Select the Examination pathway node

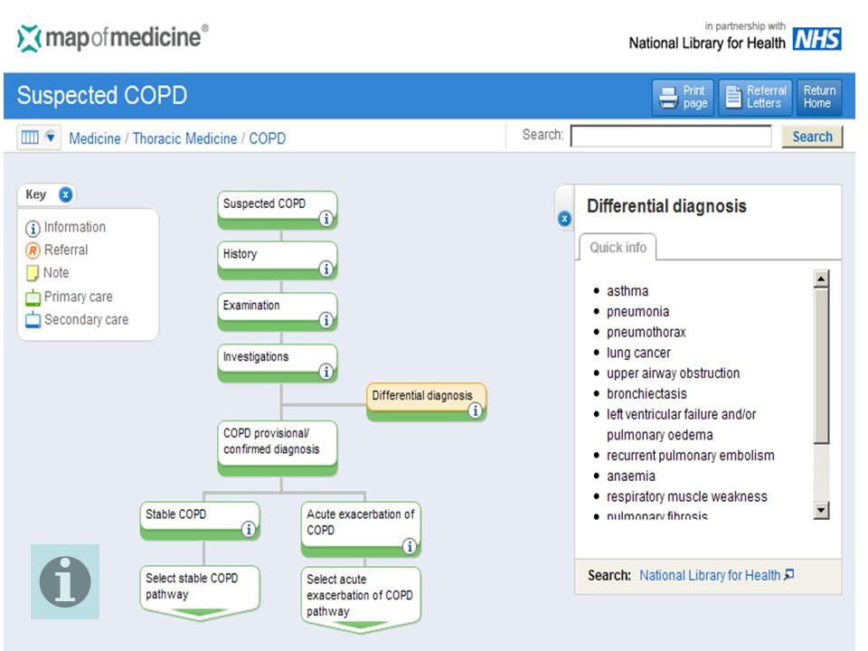point(277,312)
